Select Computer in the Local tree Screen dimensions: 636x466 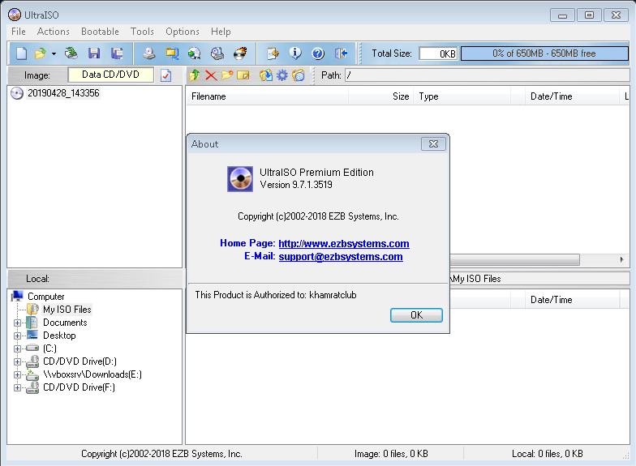pos(45,297)
